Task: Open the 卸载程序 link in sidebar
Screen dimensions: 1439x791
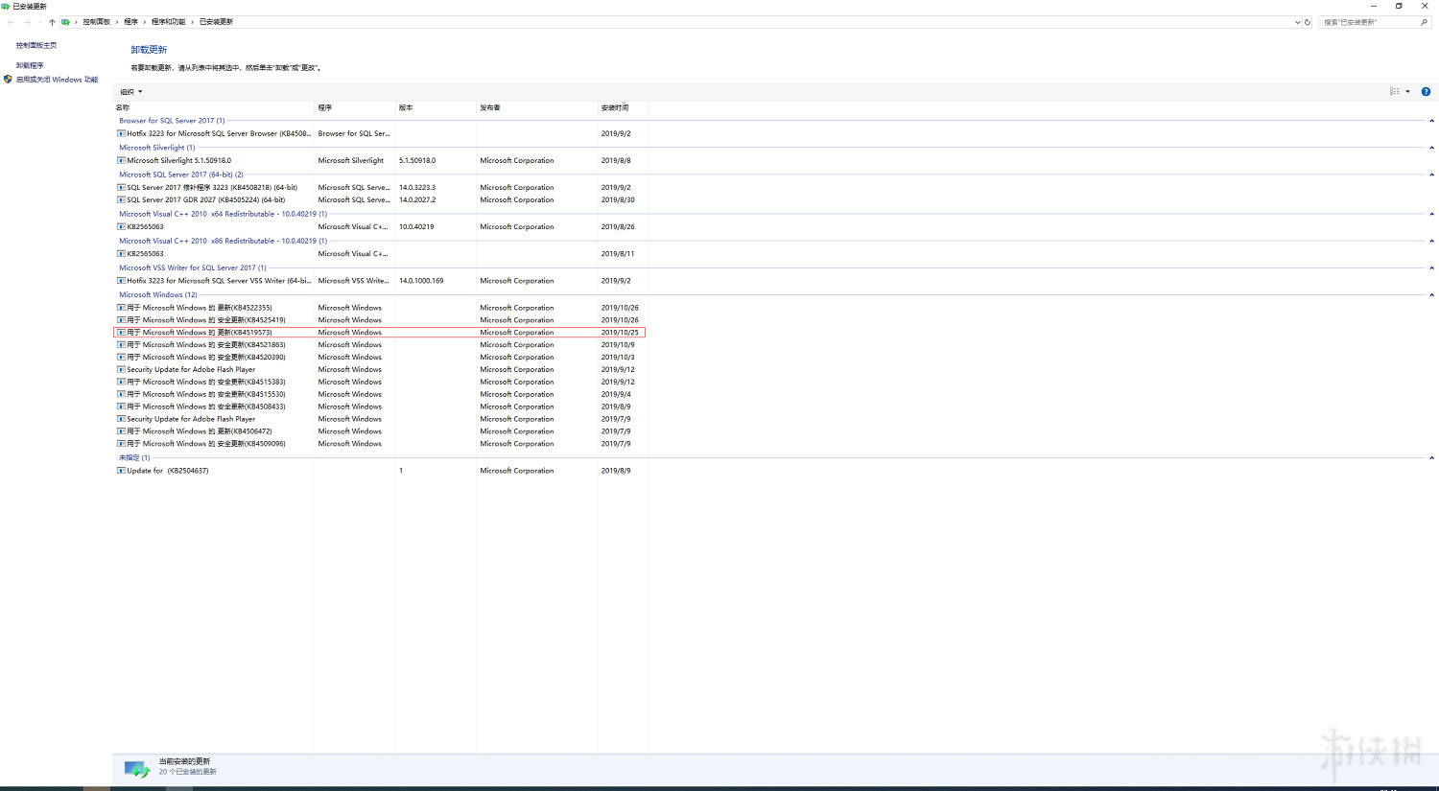Action: [30, 65]
